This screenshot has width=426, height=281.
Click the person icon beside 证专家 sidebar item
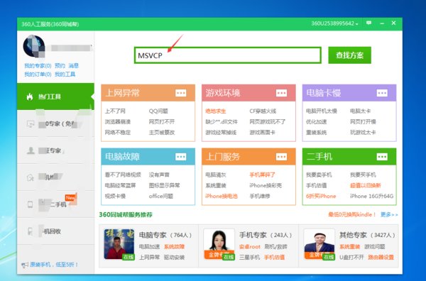pos(31,150)
